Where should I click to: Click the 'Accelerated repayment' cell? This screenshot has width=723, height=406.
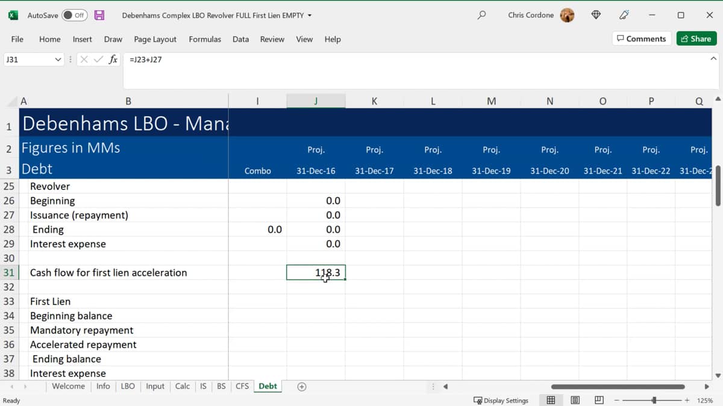pyautogui.click(x=124, y=345)
